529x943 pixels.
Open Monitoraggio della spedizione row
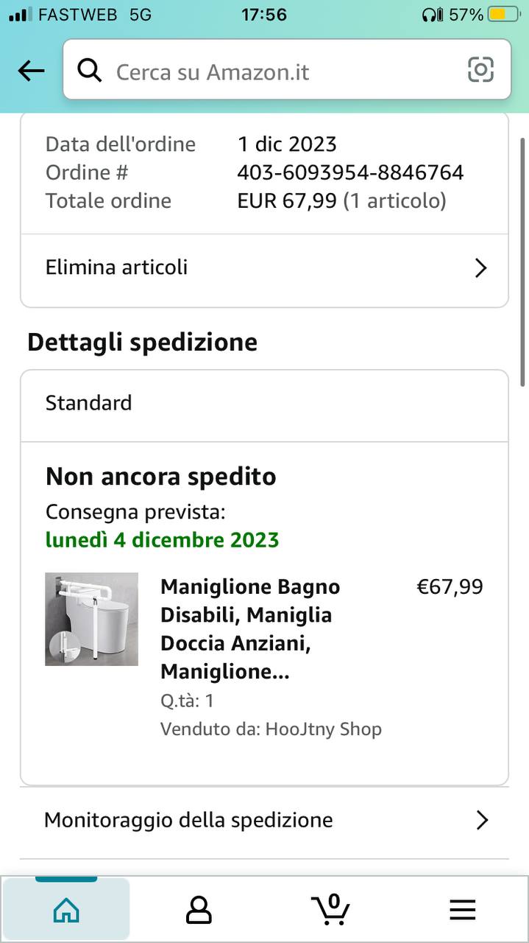click(221, 820)
